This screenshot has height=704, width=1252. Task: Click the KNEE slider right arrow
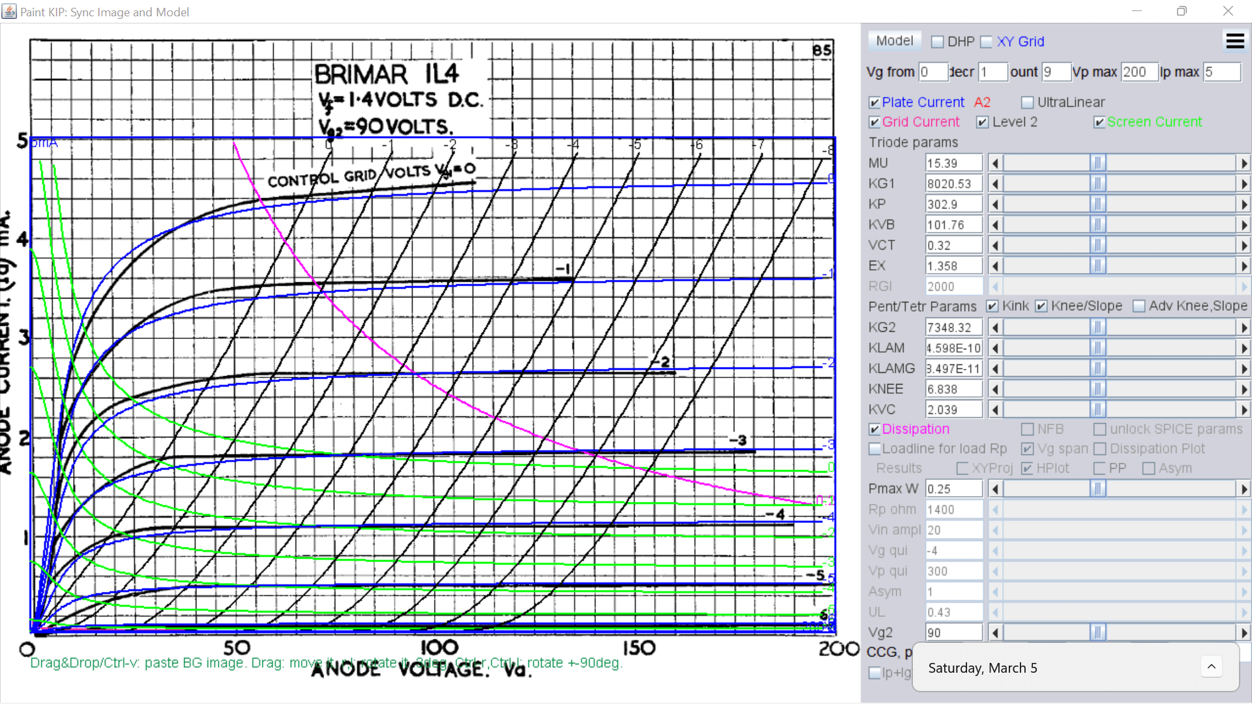1244,389
